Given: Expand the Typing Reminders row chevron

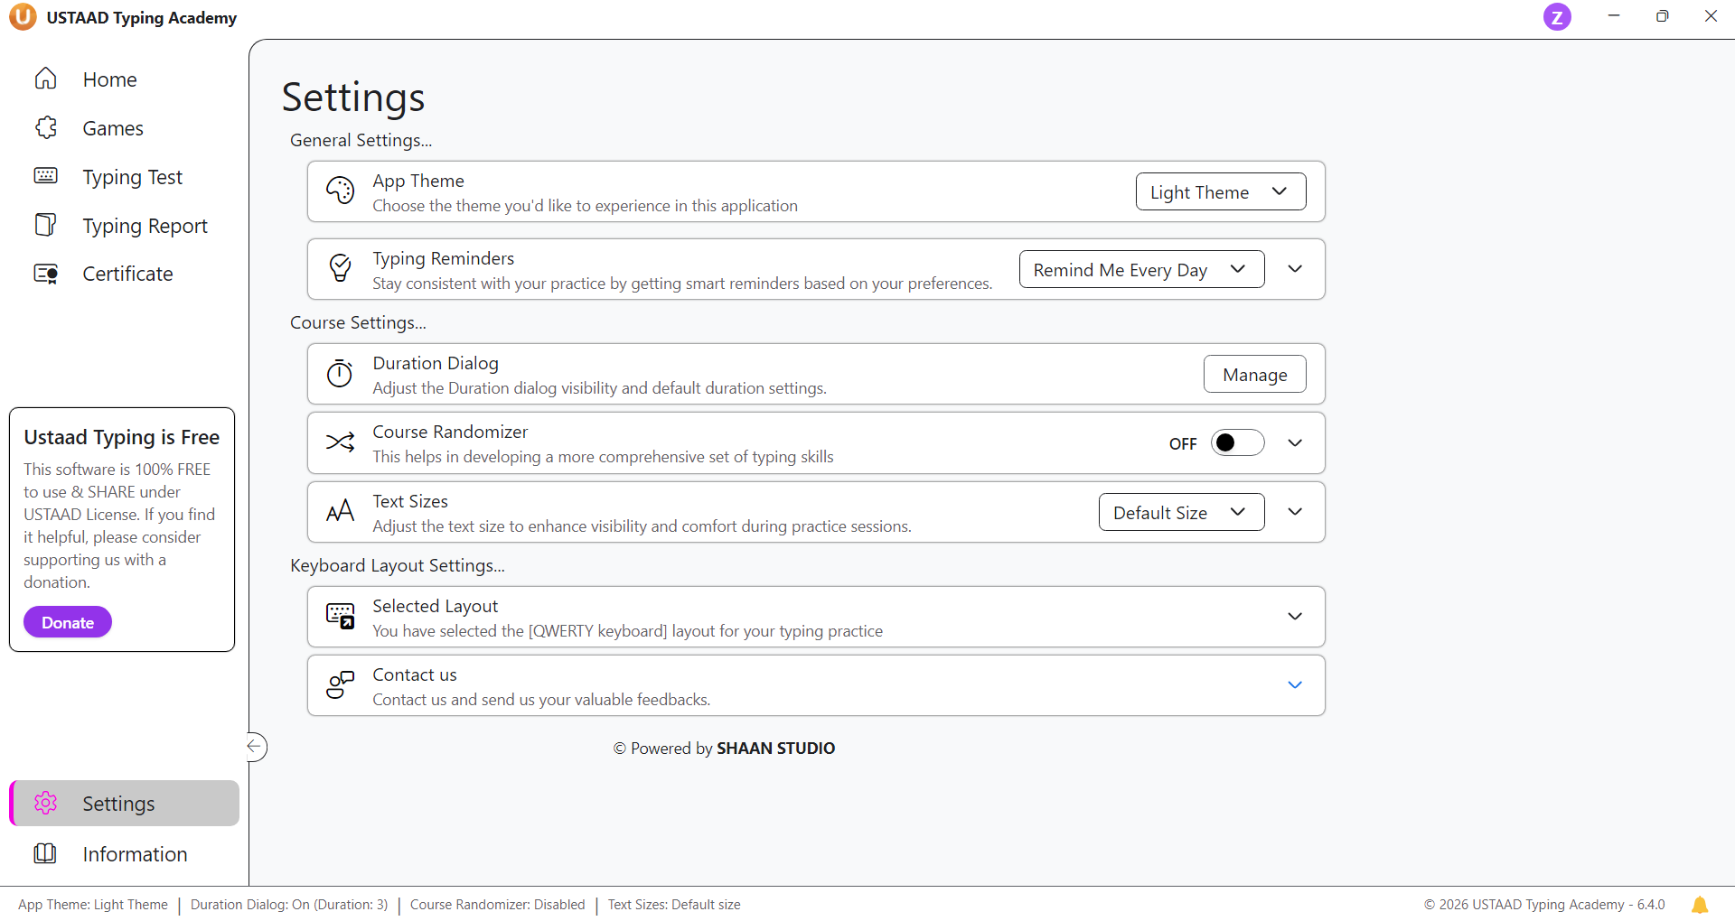Looking at the screenshot, I should [1294, 269].
